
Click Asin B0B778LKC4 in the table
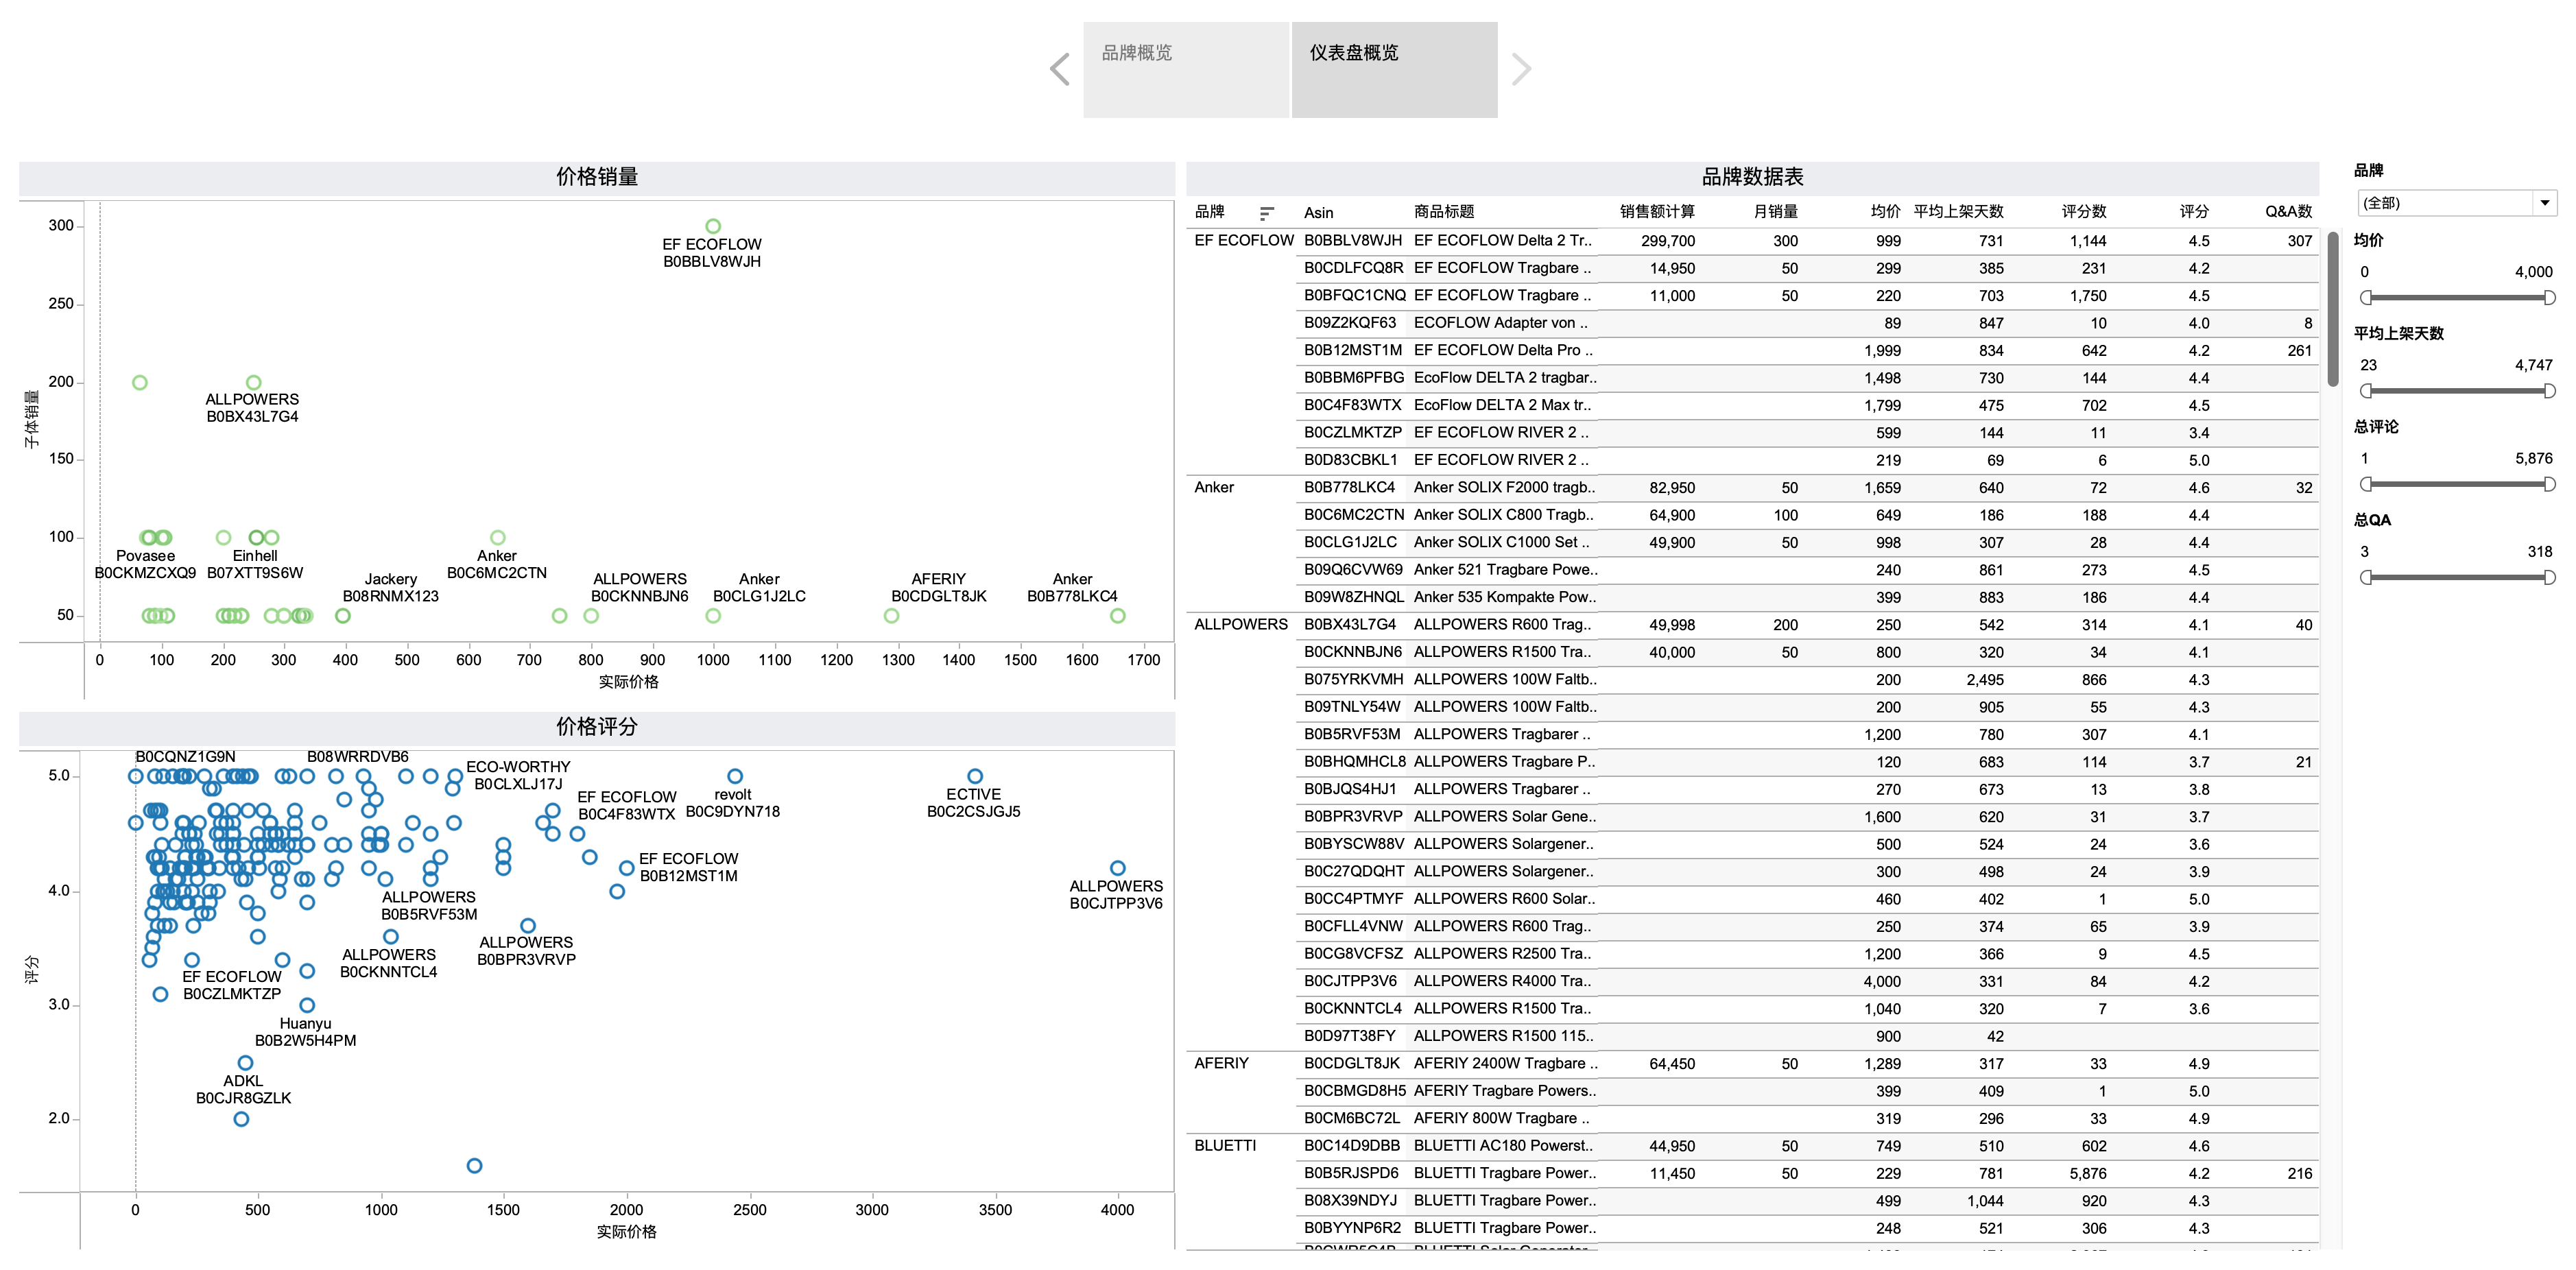coord(1349,487)
